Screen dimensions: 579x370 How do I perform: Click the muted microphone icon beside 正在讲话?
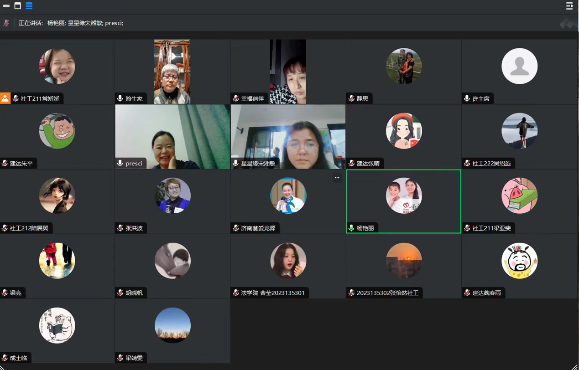click(x=6, y=23)
